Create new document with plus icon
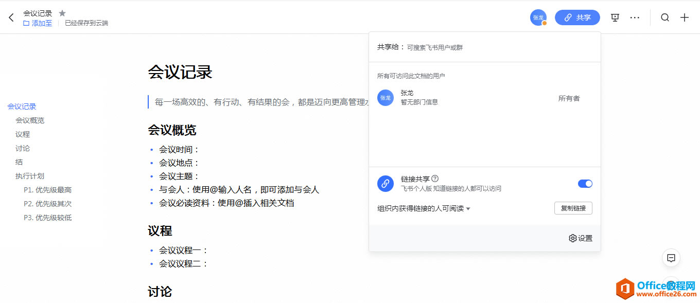This screenshot has width=700, height=303. pos(685,17)
